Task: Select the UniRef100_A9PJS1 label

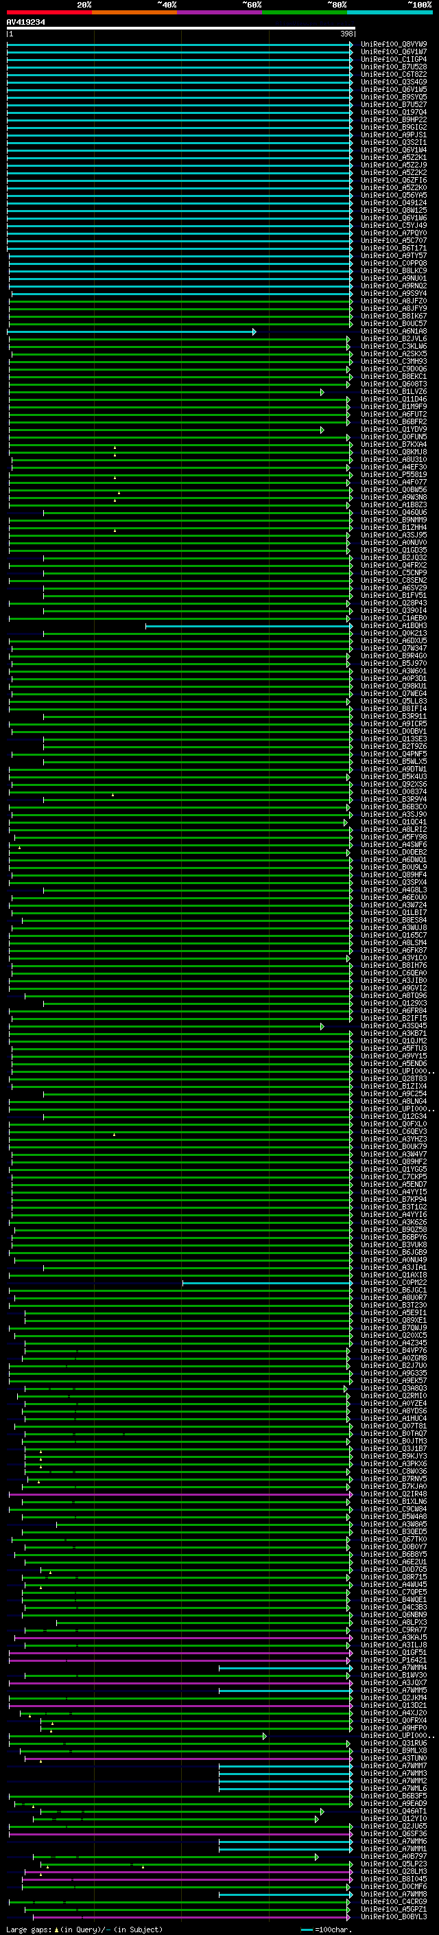Action: pos(394,135)
